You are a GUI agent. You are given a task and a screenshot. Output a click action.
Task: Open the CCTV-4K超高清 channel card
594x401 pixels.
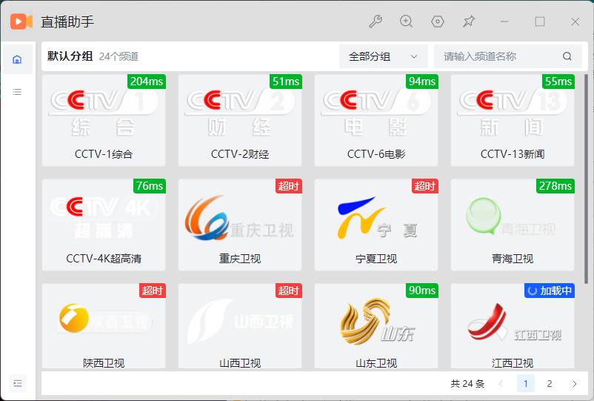point(104,225)
